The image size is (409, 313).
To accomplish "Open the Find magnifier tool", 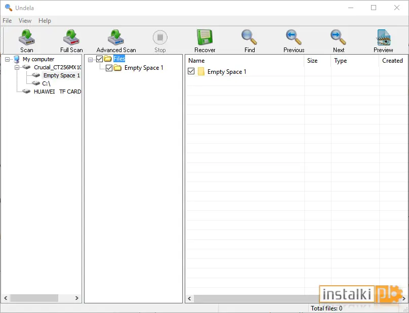I will click(250, 40).
